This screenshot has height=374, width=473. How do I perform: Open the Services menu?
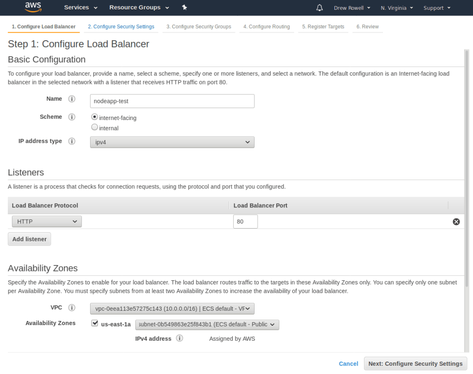click(x=81, y=7)
